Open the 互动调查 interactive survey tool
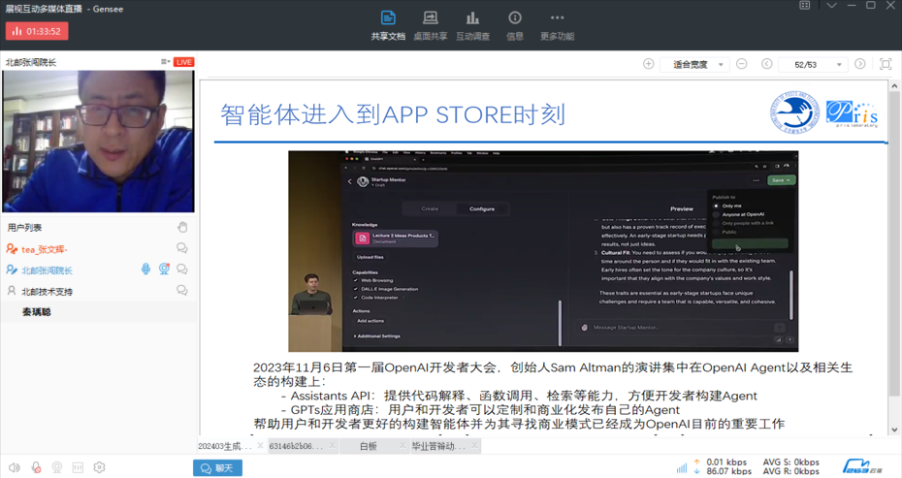The height and width of the screenshot is (478, 902). pos(473,26)
